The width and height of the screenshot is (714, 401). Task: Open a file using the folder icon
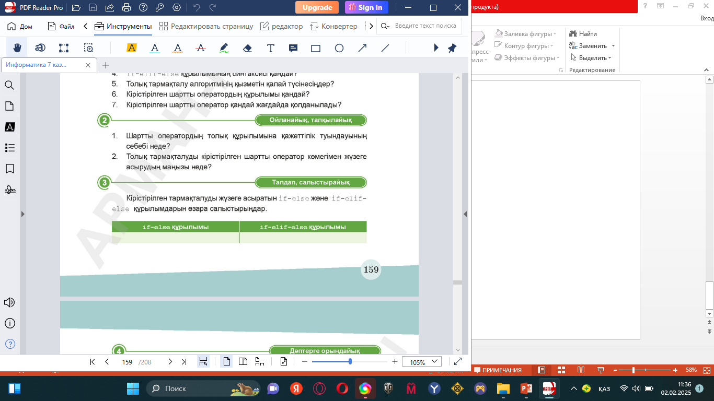(x=76, y=8)
